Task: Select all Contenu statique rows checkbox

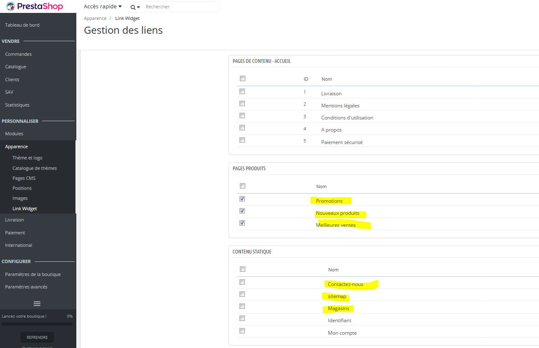Action: [x=242, y=269]
